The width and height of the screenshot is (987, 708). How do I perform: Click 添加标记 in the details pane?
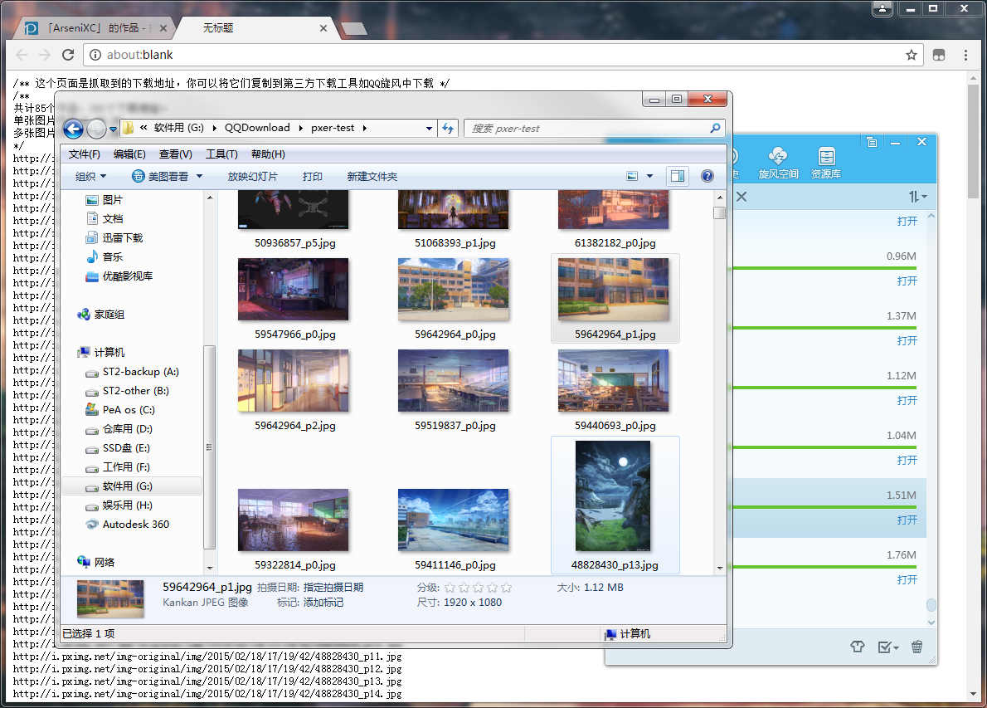coord(323,603)
